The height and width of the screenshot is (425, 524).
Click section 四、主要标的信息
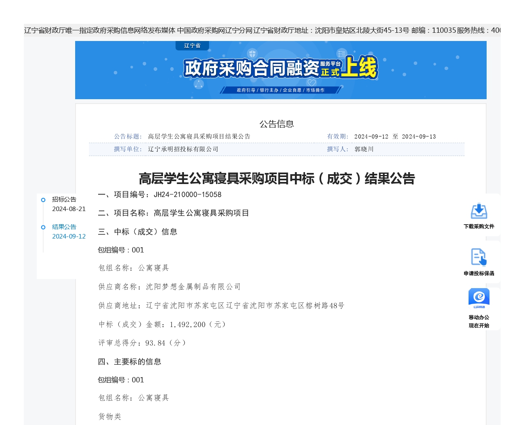click(129, 362)
